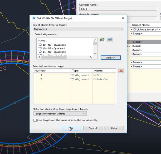Open Help for the target dialog
This screenshot has width=161, height=154.
pyautogui.click(x=114, y=128)
